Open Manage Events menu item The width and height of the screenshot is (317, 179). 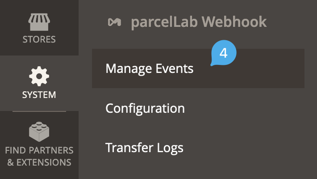(150, 68)
